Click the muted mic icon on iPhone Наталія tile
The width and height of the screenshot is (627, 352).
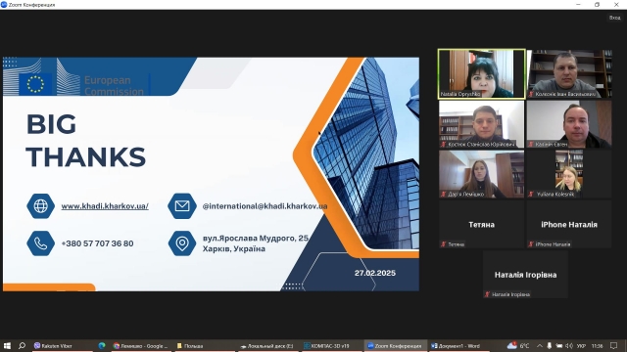[531, 244]
